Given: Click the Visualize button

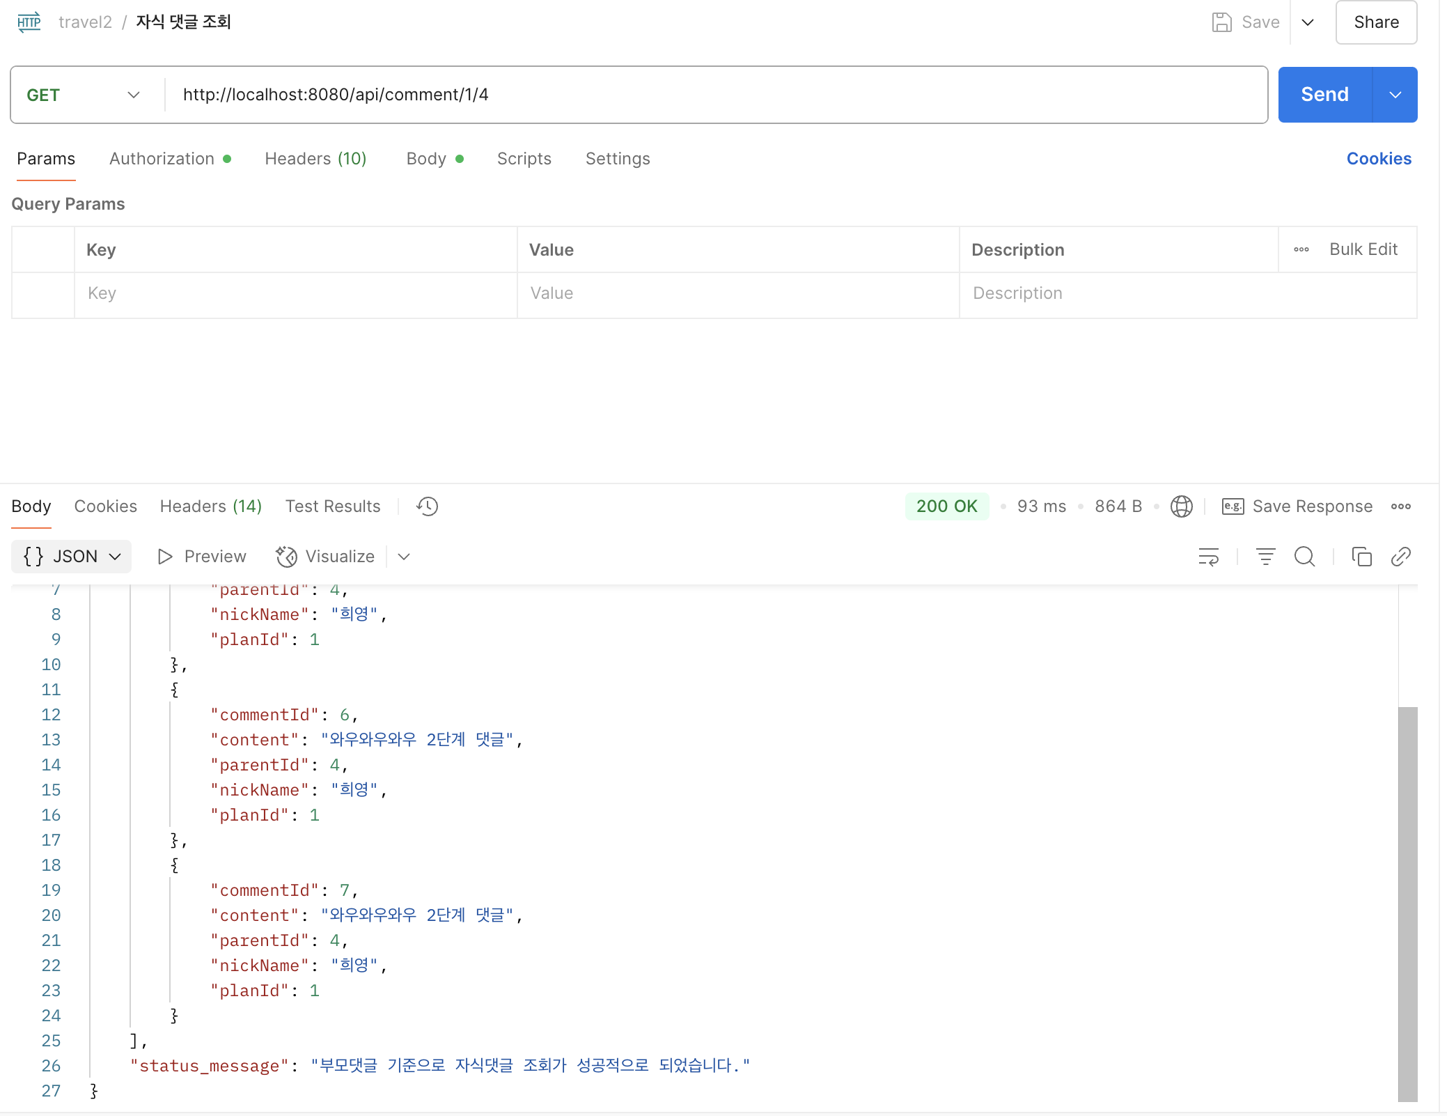Looking at the screenshot, I should pos(326,557).
